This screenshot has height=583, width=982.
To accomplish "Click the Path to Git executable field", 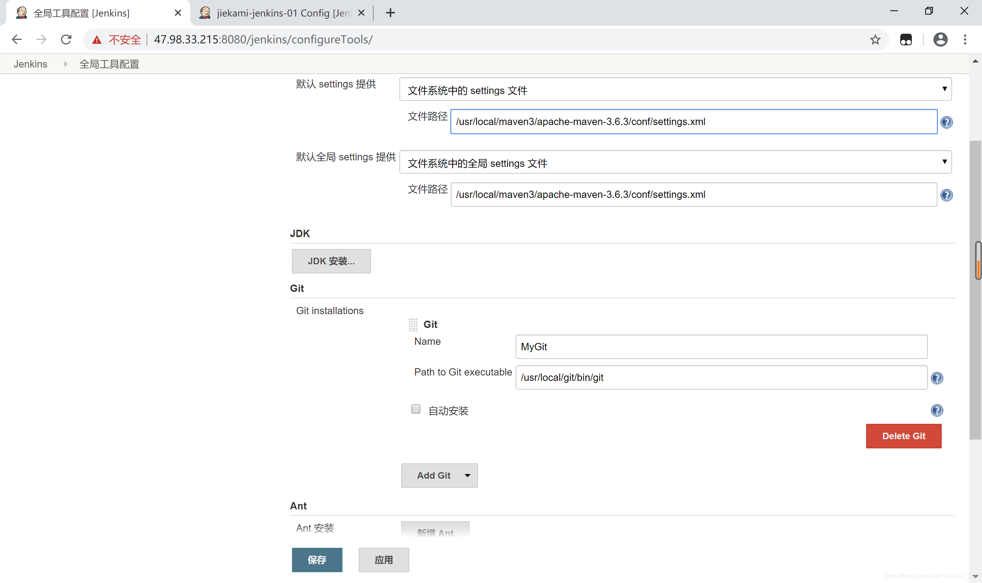I will pos(721,377).
